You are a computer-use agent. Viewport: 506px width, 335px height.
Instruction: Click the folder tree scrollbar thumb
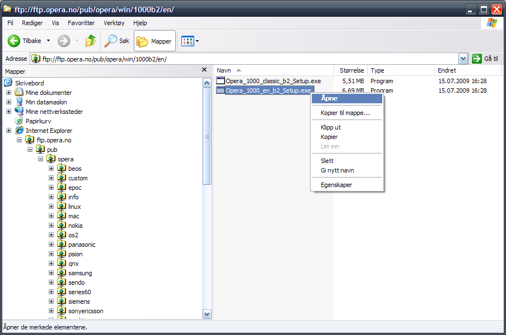(x=207, y=136)
